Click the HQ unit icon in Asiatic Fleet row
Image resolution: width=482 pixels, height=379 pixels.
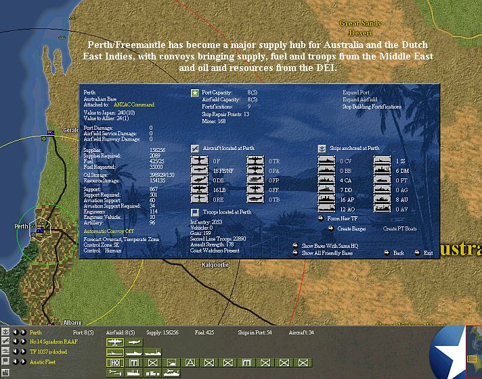coord(115,363)
